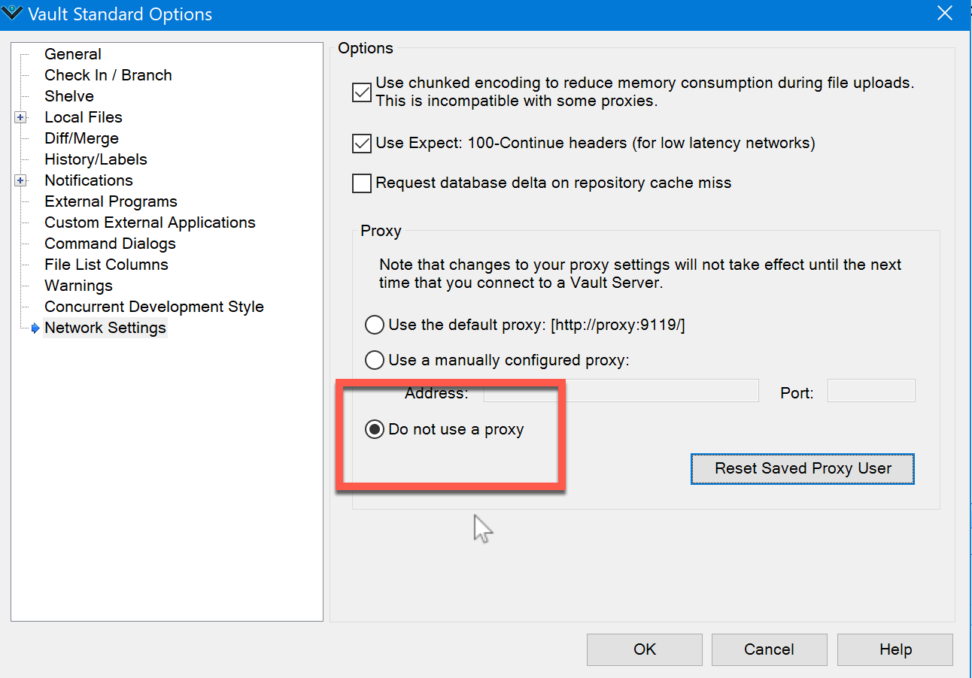Screen dimensions: 972x678
Task: Enable Request database delta on cache miss
Action: [x=362, y=183]
